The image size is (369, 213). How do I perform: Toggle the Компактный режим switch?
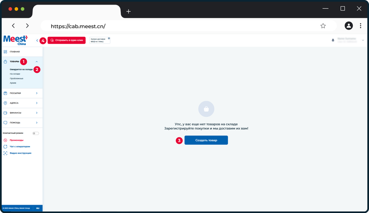point(36,133)
